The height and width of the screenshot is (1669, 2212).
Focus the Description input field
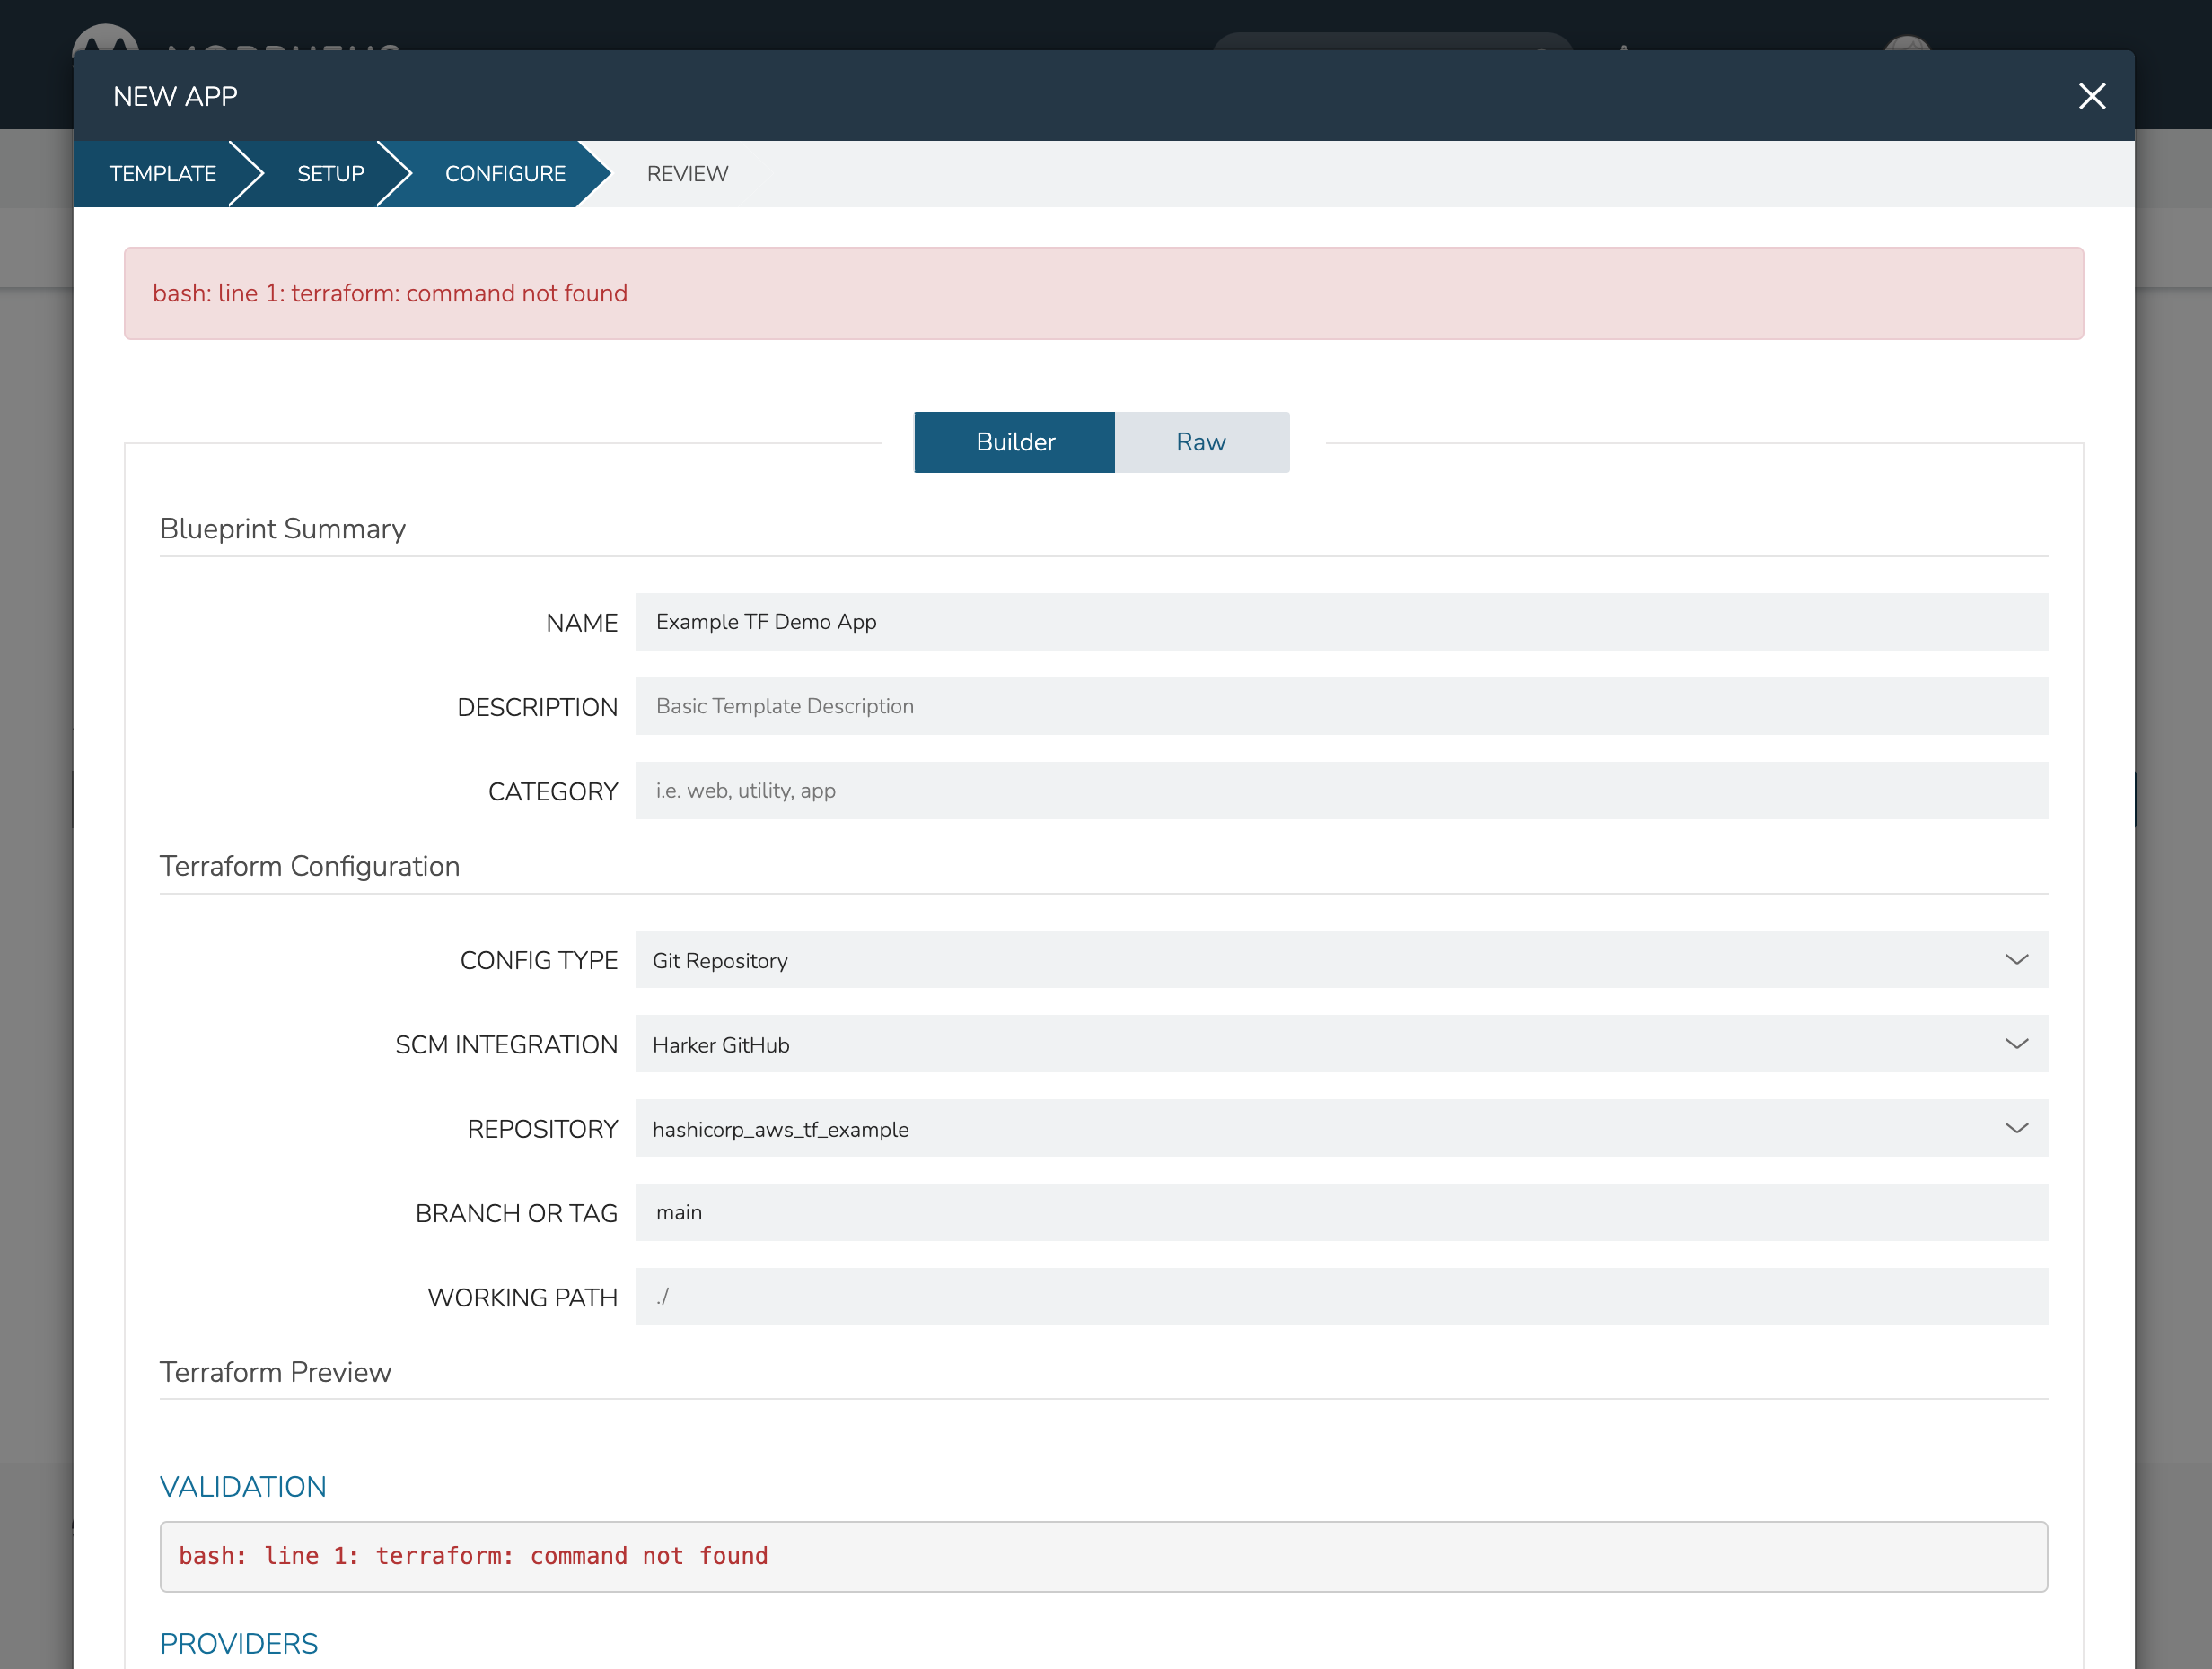coord(1341,706)
